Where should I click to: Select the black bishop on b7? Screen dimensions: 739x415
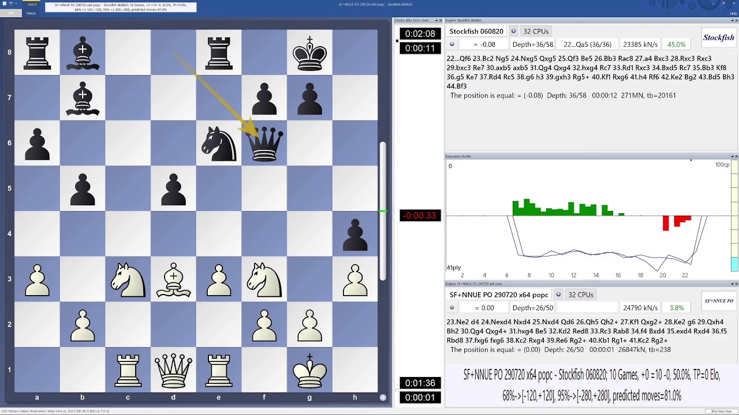[83, 99]
